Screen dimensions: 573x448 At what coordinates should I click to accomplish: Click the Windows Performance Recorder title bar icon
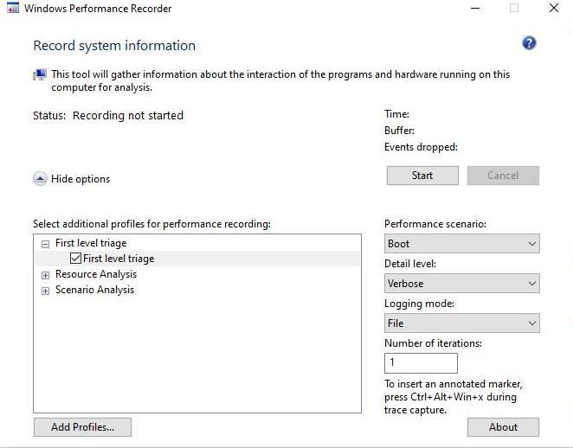click(13, 8)
